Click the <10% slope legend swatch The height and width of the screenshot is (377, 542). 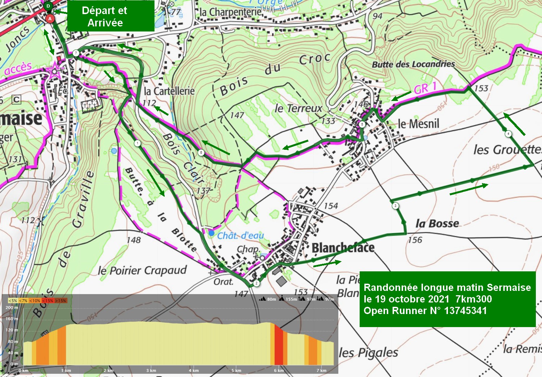click(35, 300)
